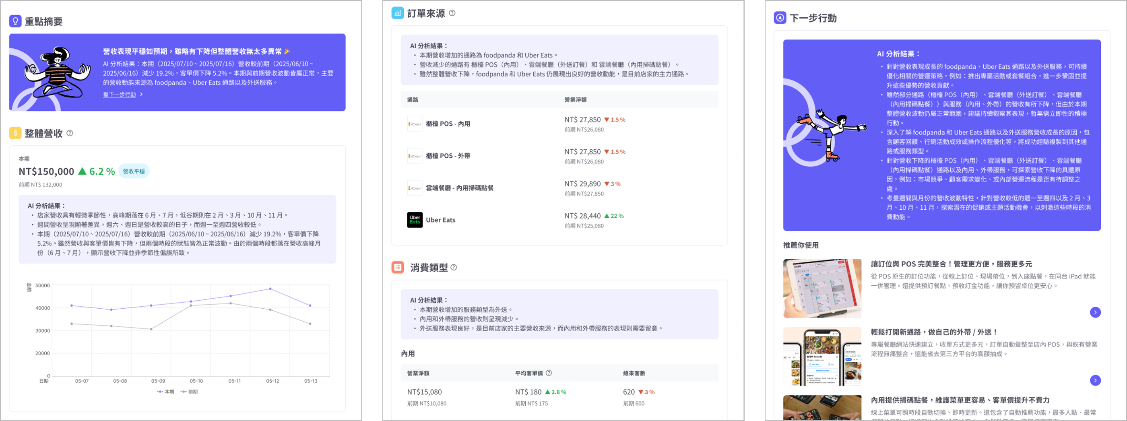1127x421 pixels.
Task: Select the 櫃檯 POS - 內用 channel row
Action: (x=448, y=124)
